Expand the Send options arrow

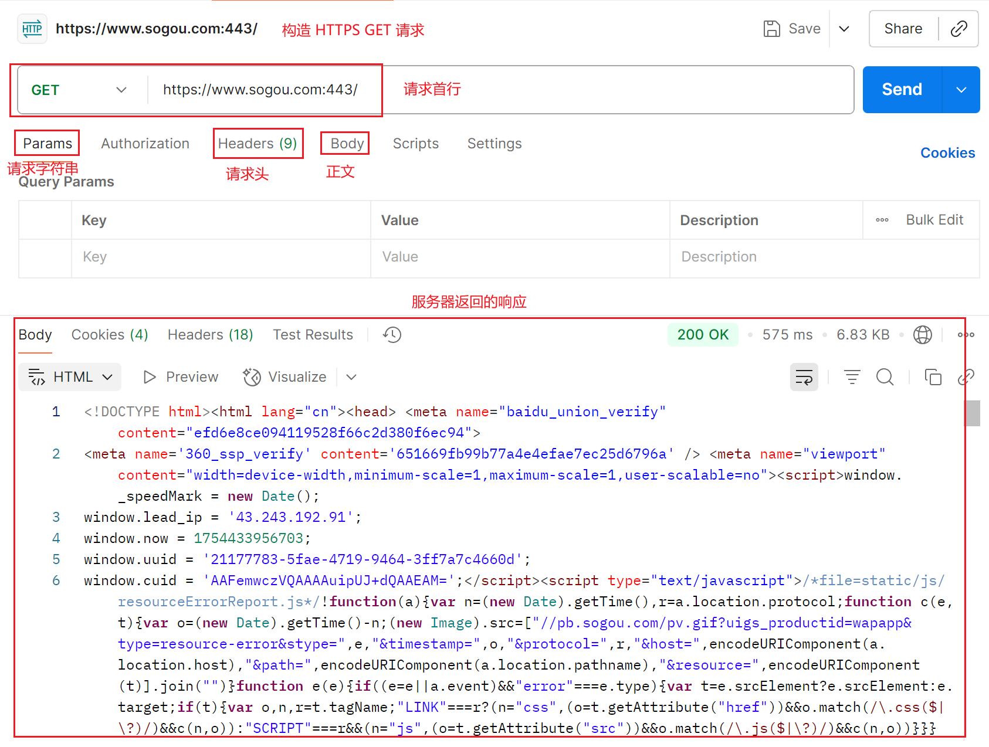961,90
